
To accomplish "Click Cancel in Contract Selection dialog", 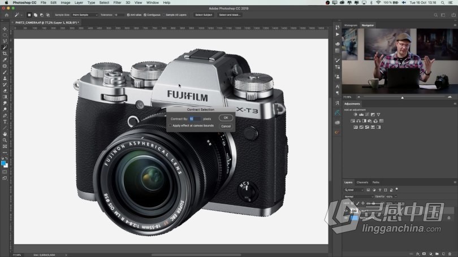I will point(226,127).
